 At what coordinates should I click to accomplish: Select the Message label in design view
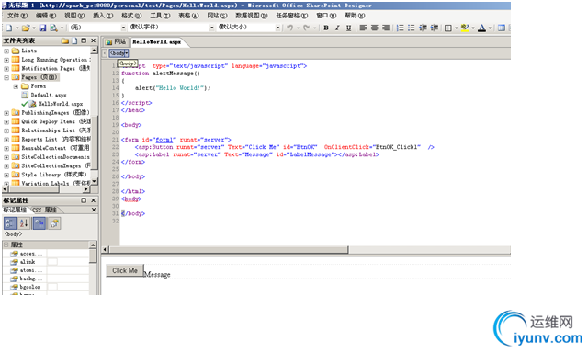click(x=157, y=275)
